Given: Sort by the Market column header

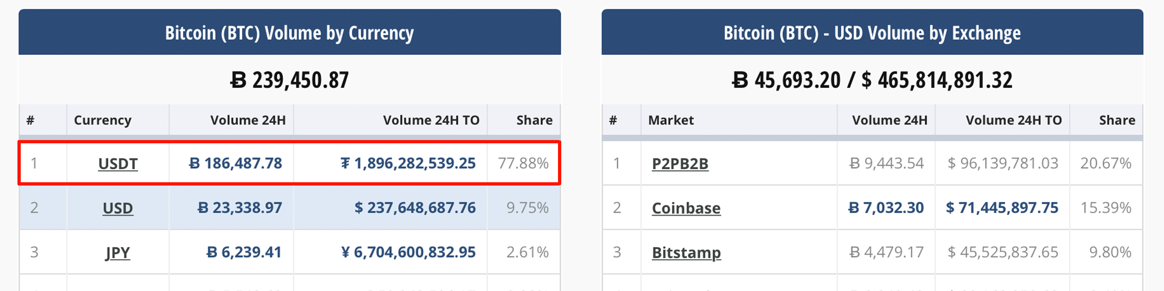Looking at the screenshot, I should [670, 120].
